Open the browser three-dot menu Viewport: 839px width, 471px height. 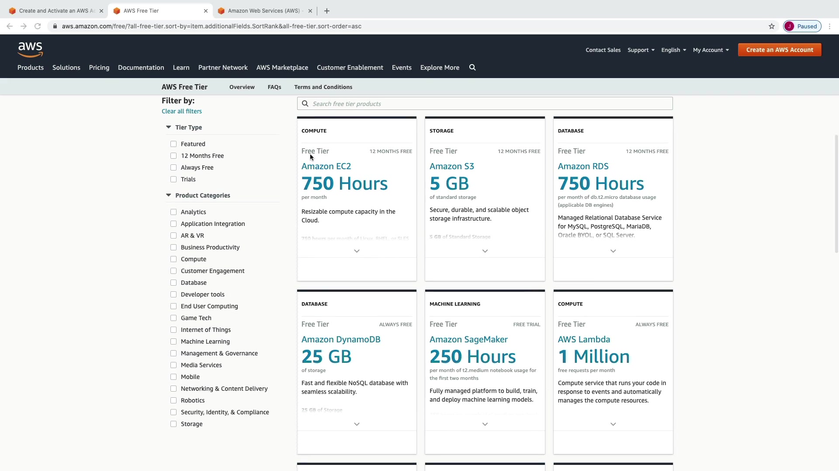829,26
